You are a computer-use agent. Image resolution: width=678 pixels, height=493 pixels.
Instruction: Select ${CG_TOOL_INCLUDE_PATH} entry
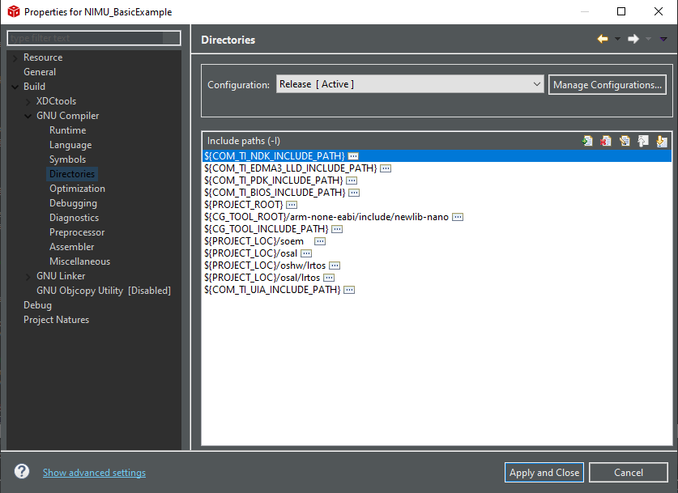tap(267, 228)
